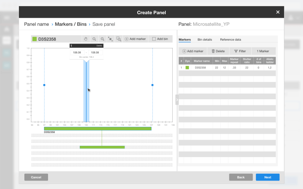Close the Create Panel dialog
This screenshot has width=303, height=189.
[278, 12]
